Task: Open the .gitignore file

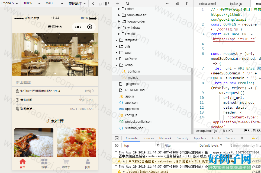Action: [132, 84]
